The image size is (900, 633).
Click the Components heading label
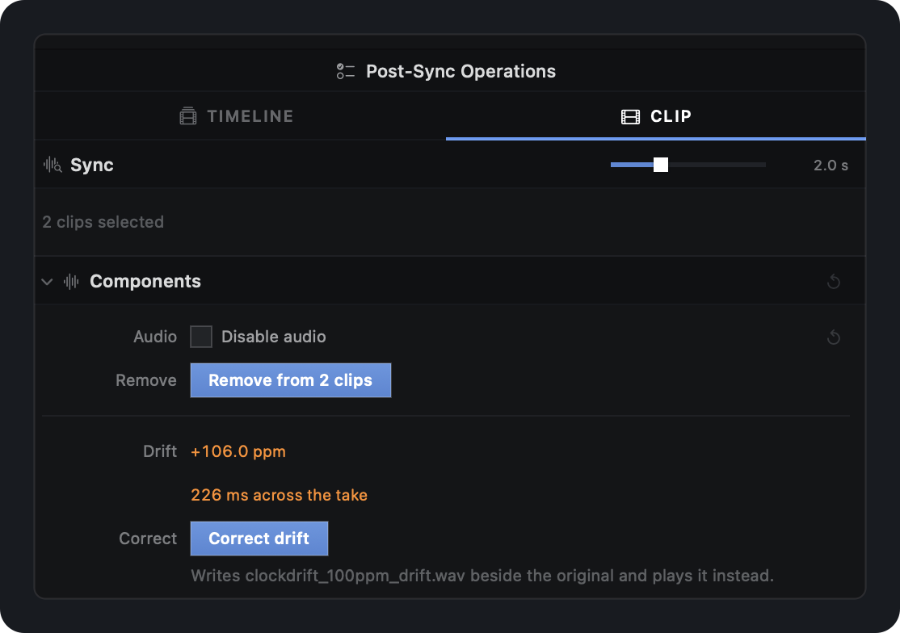pos(145,282)
